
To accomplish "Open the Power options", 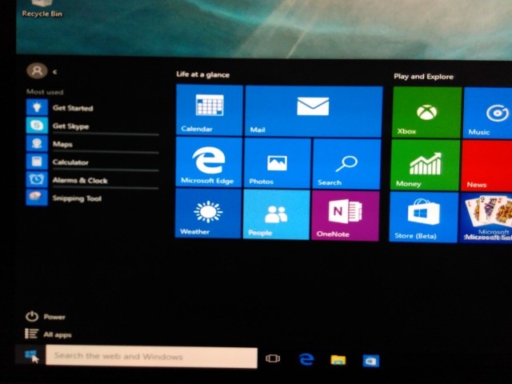I will (x=46, y=316).
